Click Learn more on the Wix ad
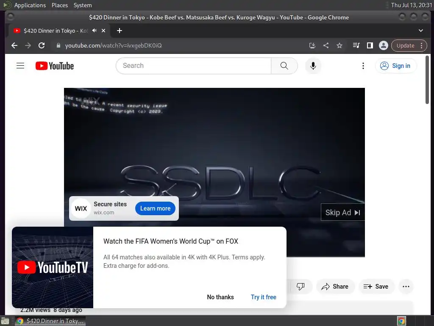Image resolution: width=434 pixels, height=326 pixels. (x=155, y=208)
